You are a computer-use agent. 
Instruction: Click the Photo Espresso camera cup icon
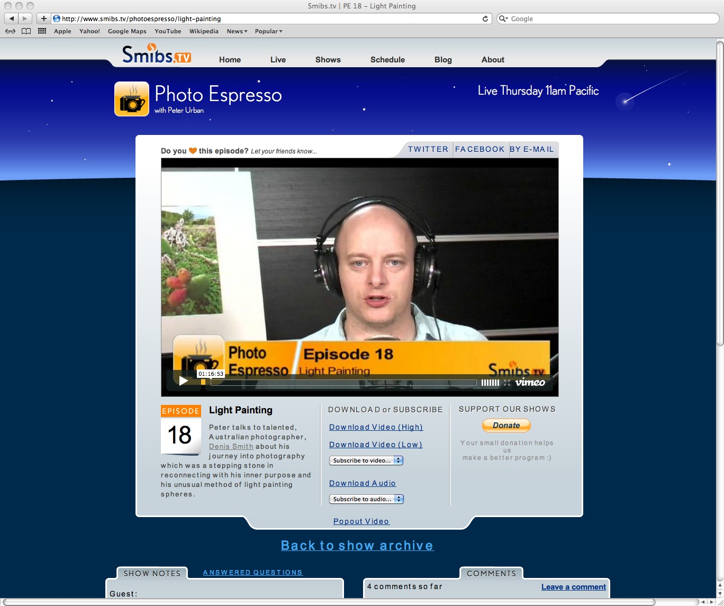pos(132,99)
